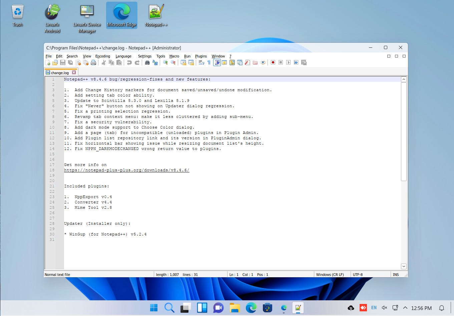Open the Search menu
Viewport: 454px width, 316px height.
coord(72,56)
